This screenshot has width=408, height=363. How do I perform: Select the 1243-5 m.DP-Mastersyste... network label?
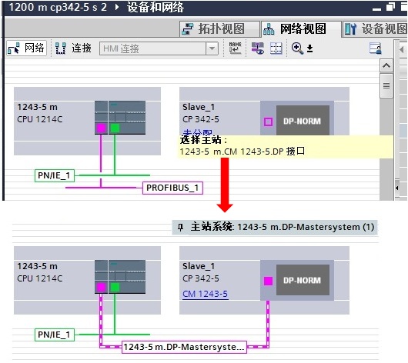coord(184,347)
